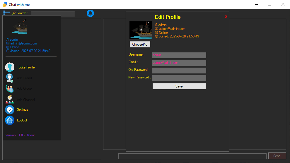This screenshot has height=163, width=290.
Task: Select the Edite Profile menu entry
Action: tap(26, 67)
